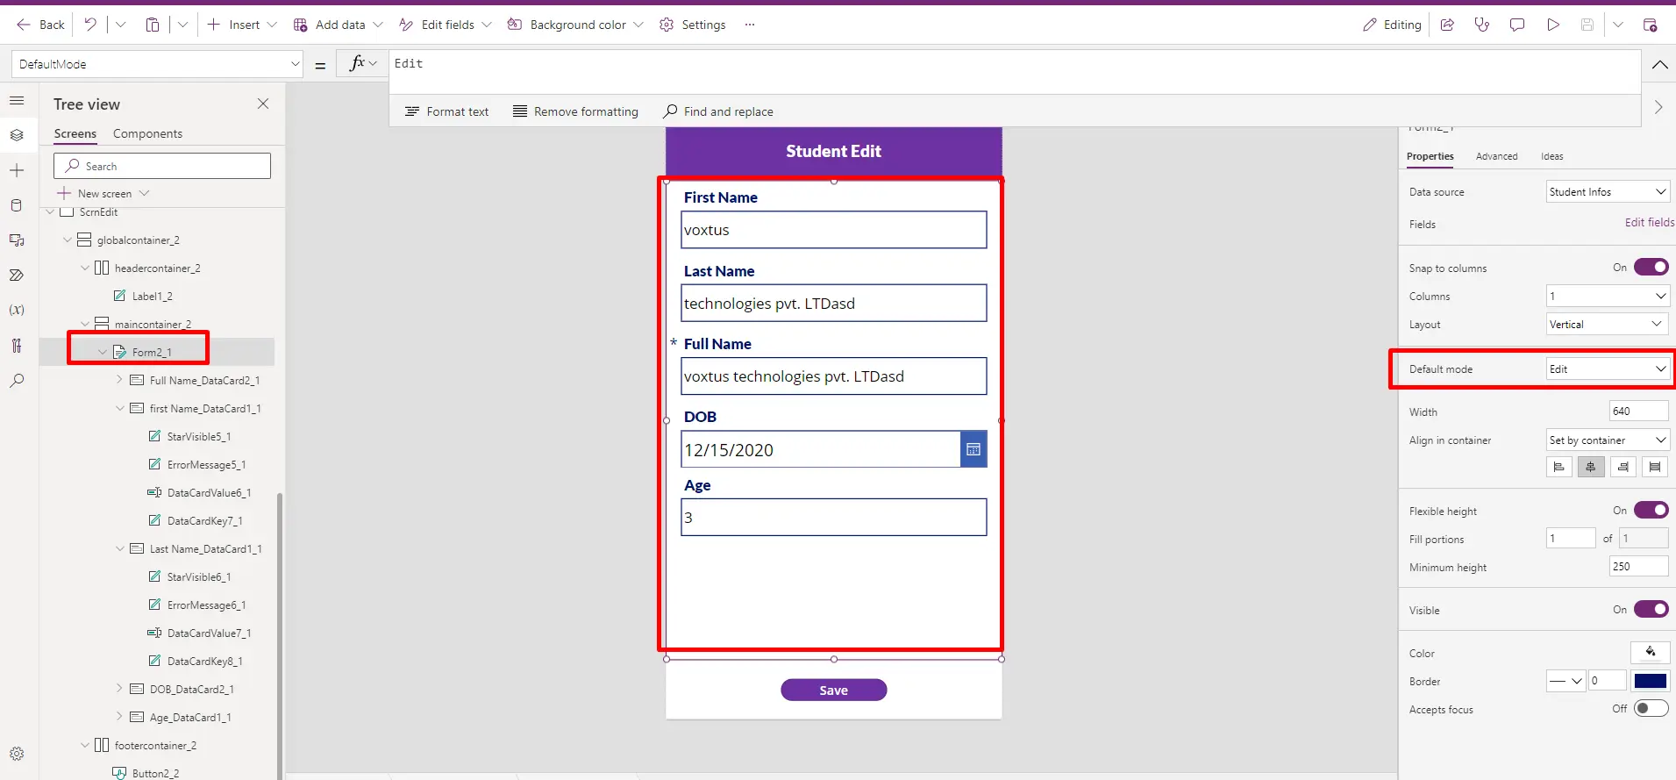Open the Data source Student Infos dropdown
The width and height of the screenshot is (1676, 780).
(x=1608, y=192)
